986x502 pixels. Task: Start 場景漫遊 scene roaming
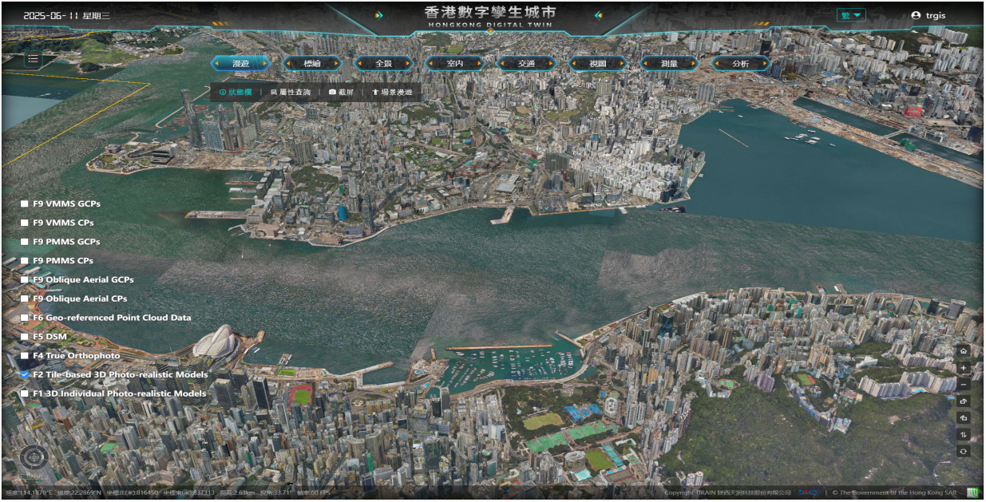click(x=392, y=93)
